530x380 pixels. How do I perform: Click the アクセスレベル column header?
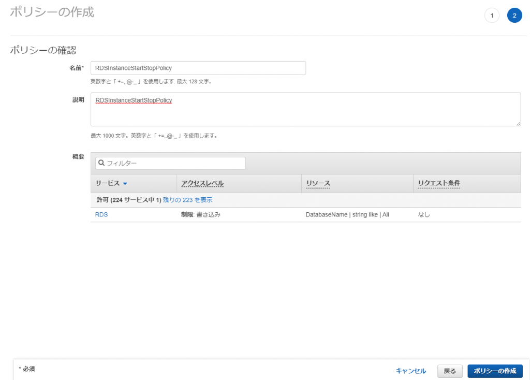[x=202, y=183]
